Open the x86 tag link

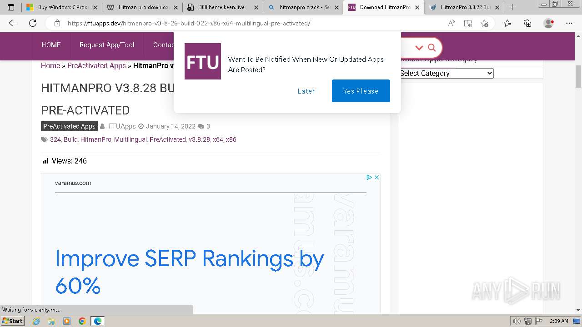click(231, 139)
